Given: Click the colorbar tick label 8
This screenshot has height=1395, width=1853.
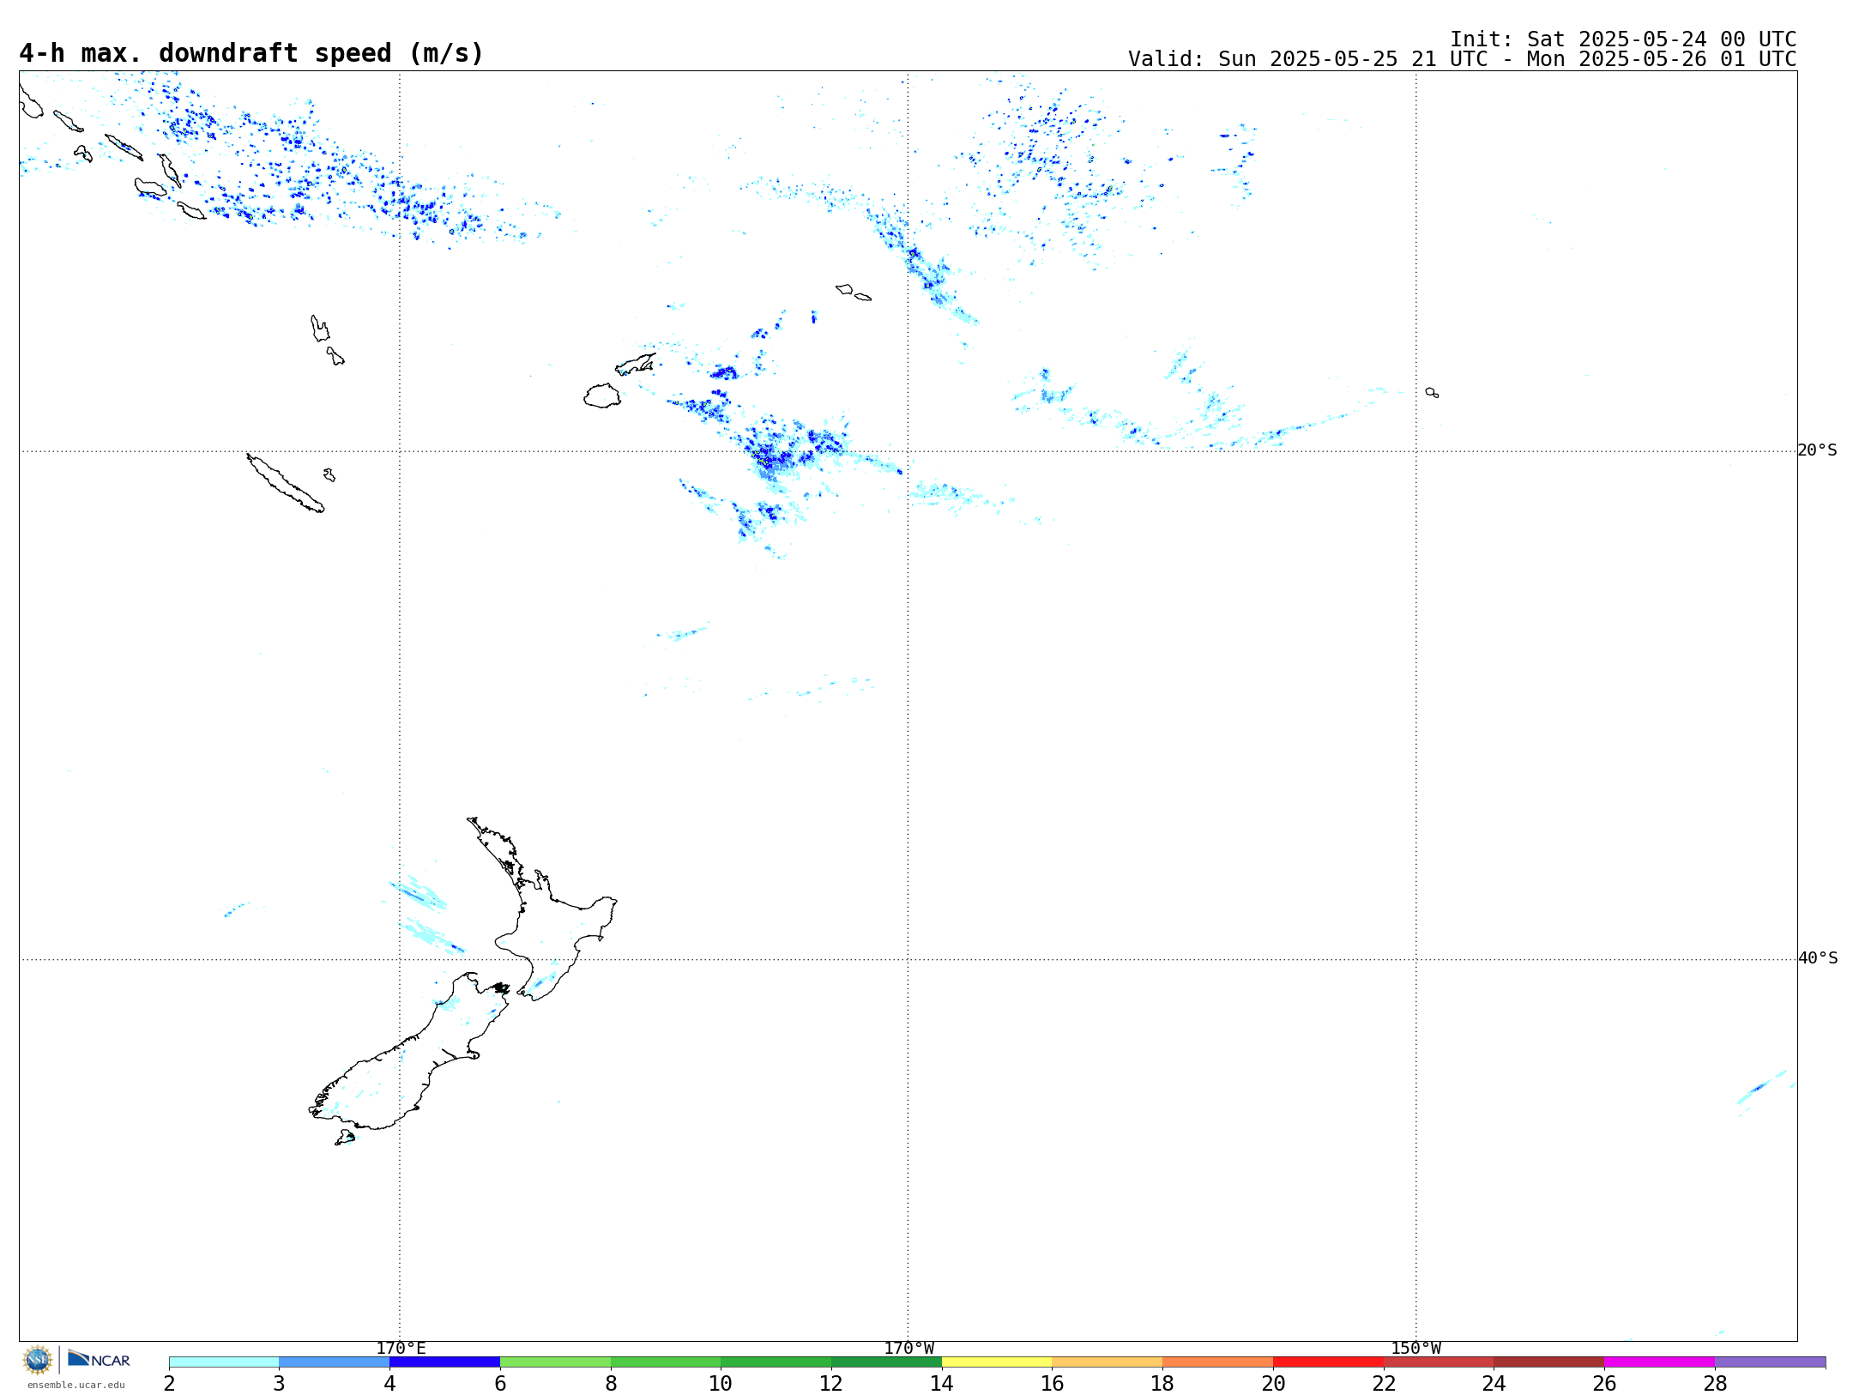Looking at the screenshot, I should [611, 1383].
